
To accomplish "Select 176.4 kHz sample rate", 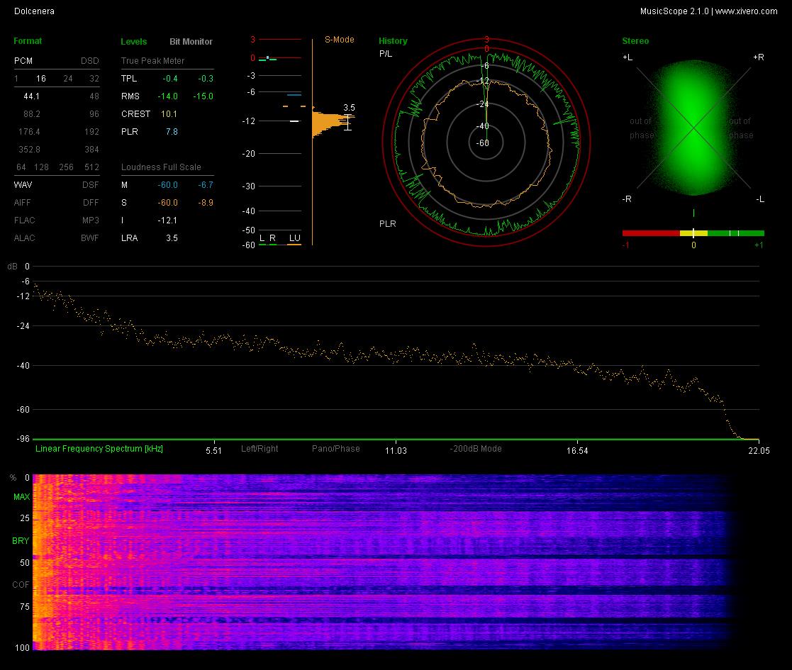I will tap(29, 132).
